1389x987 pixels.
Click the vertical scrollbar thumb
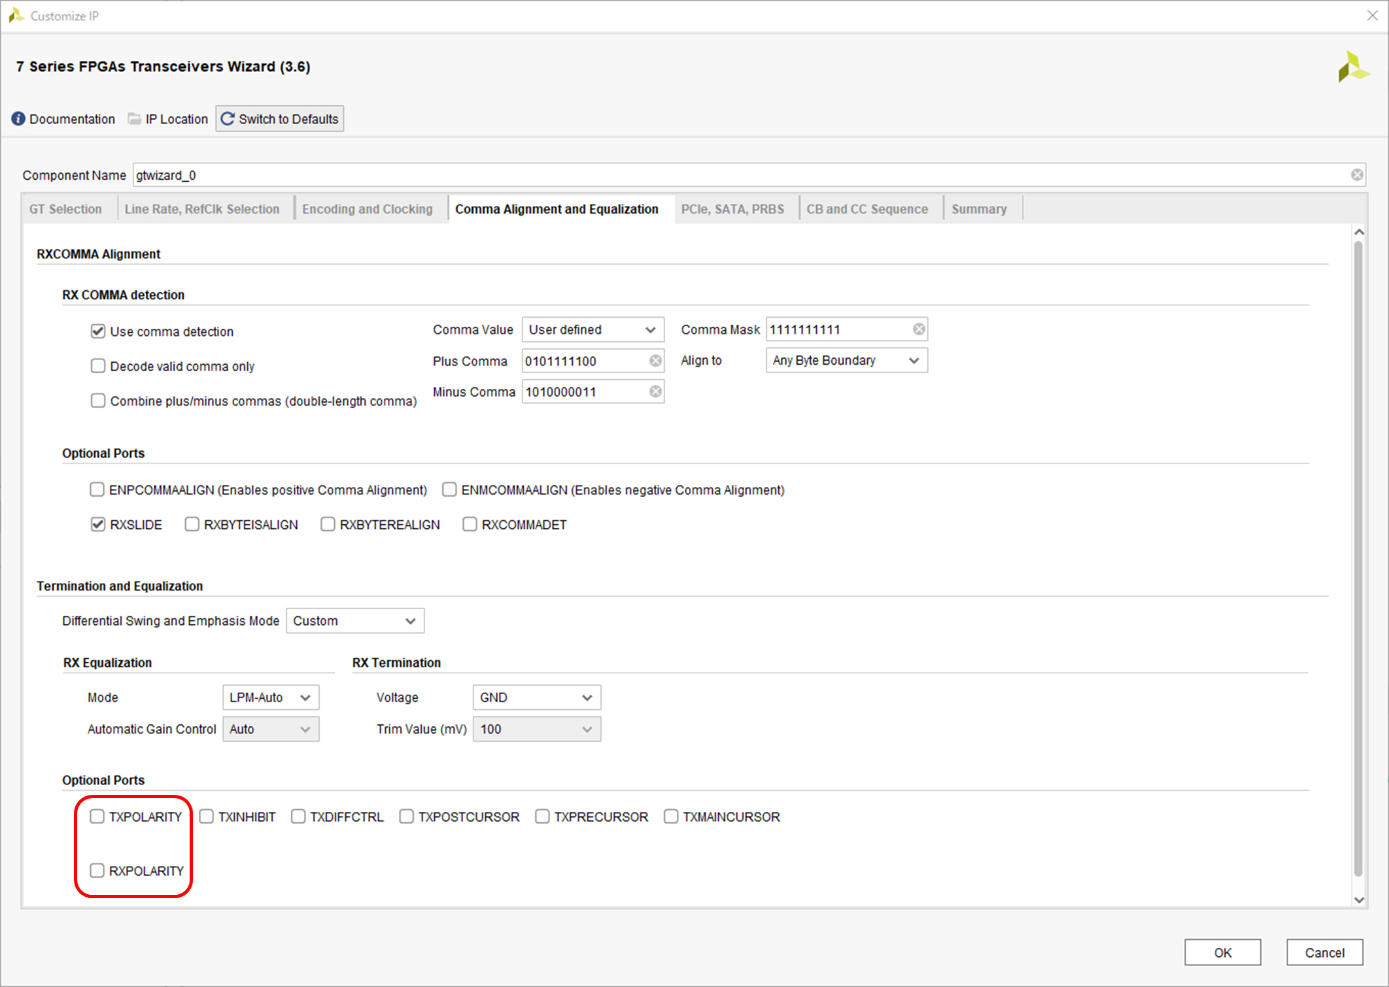pyautogui.click(x=1359, y=559)
